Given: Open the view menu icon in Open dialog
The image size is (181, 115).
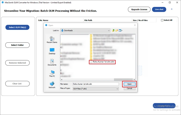Looking at the screenshot, I should [x=120, y=30].
